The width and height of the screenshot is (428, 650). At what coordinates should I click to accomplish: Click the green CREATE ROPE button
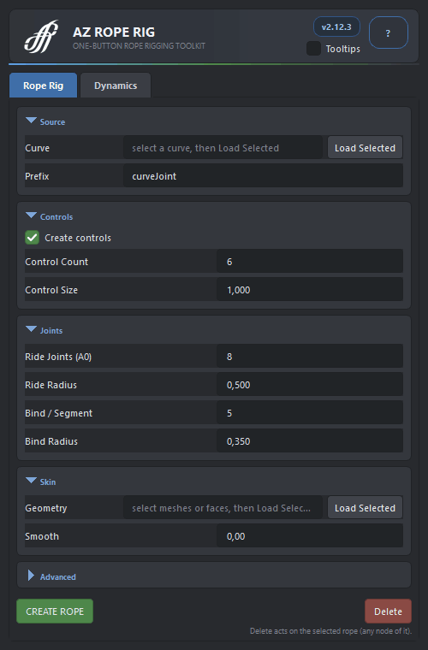55,611
